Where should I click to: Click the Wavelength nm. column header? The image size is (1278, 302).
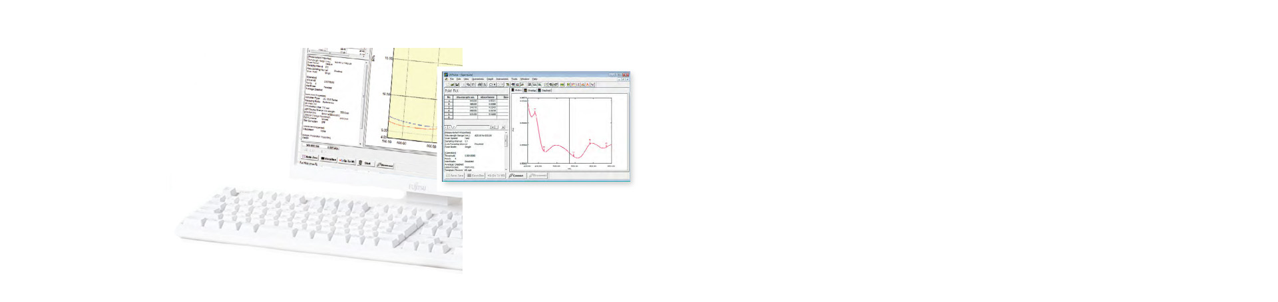click(466, 97)
